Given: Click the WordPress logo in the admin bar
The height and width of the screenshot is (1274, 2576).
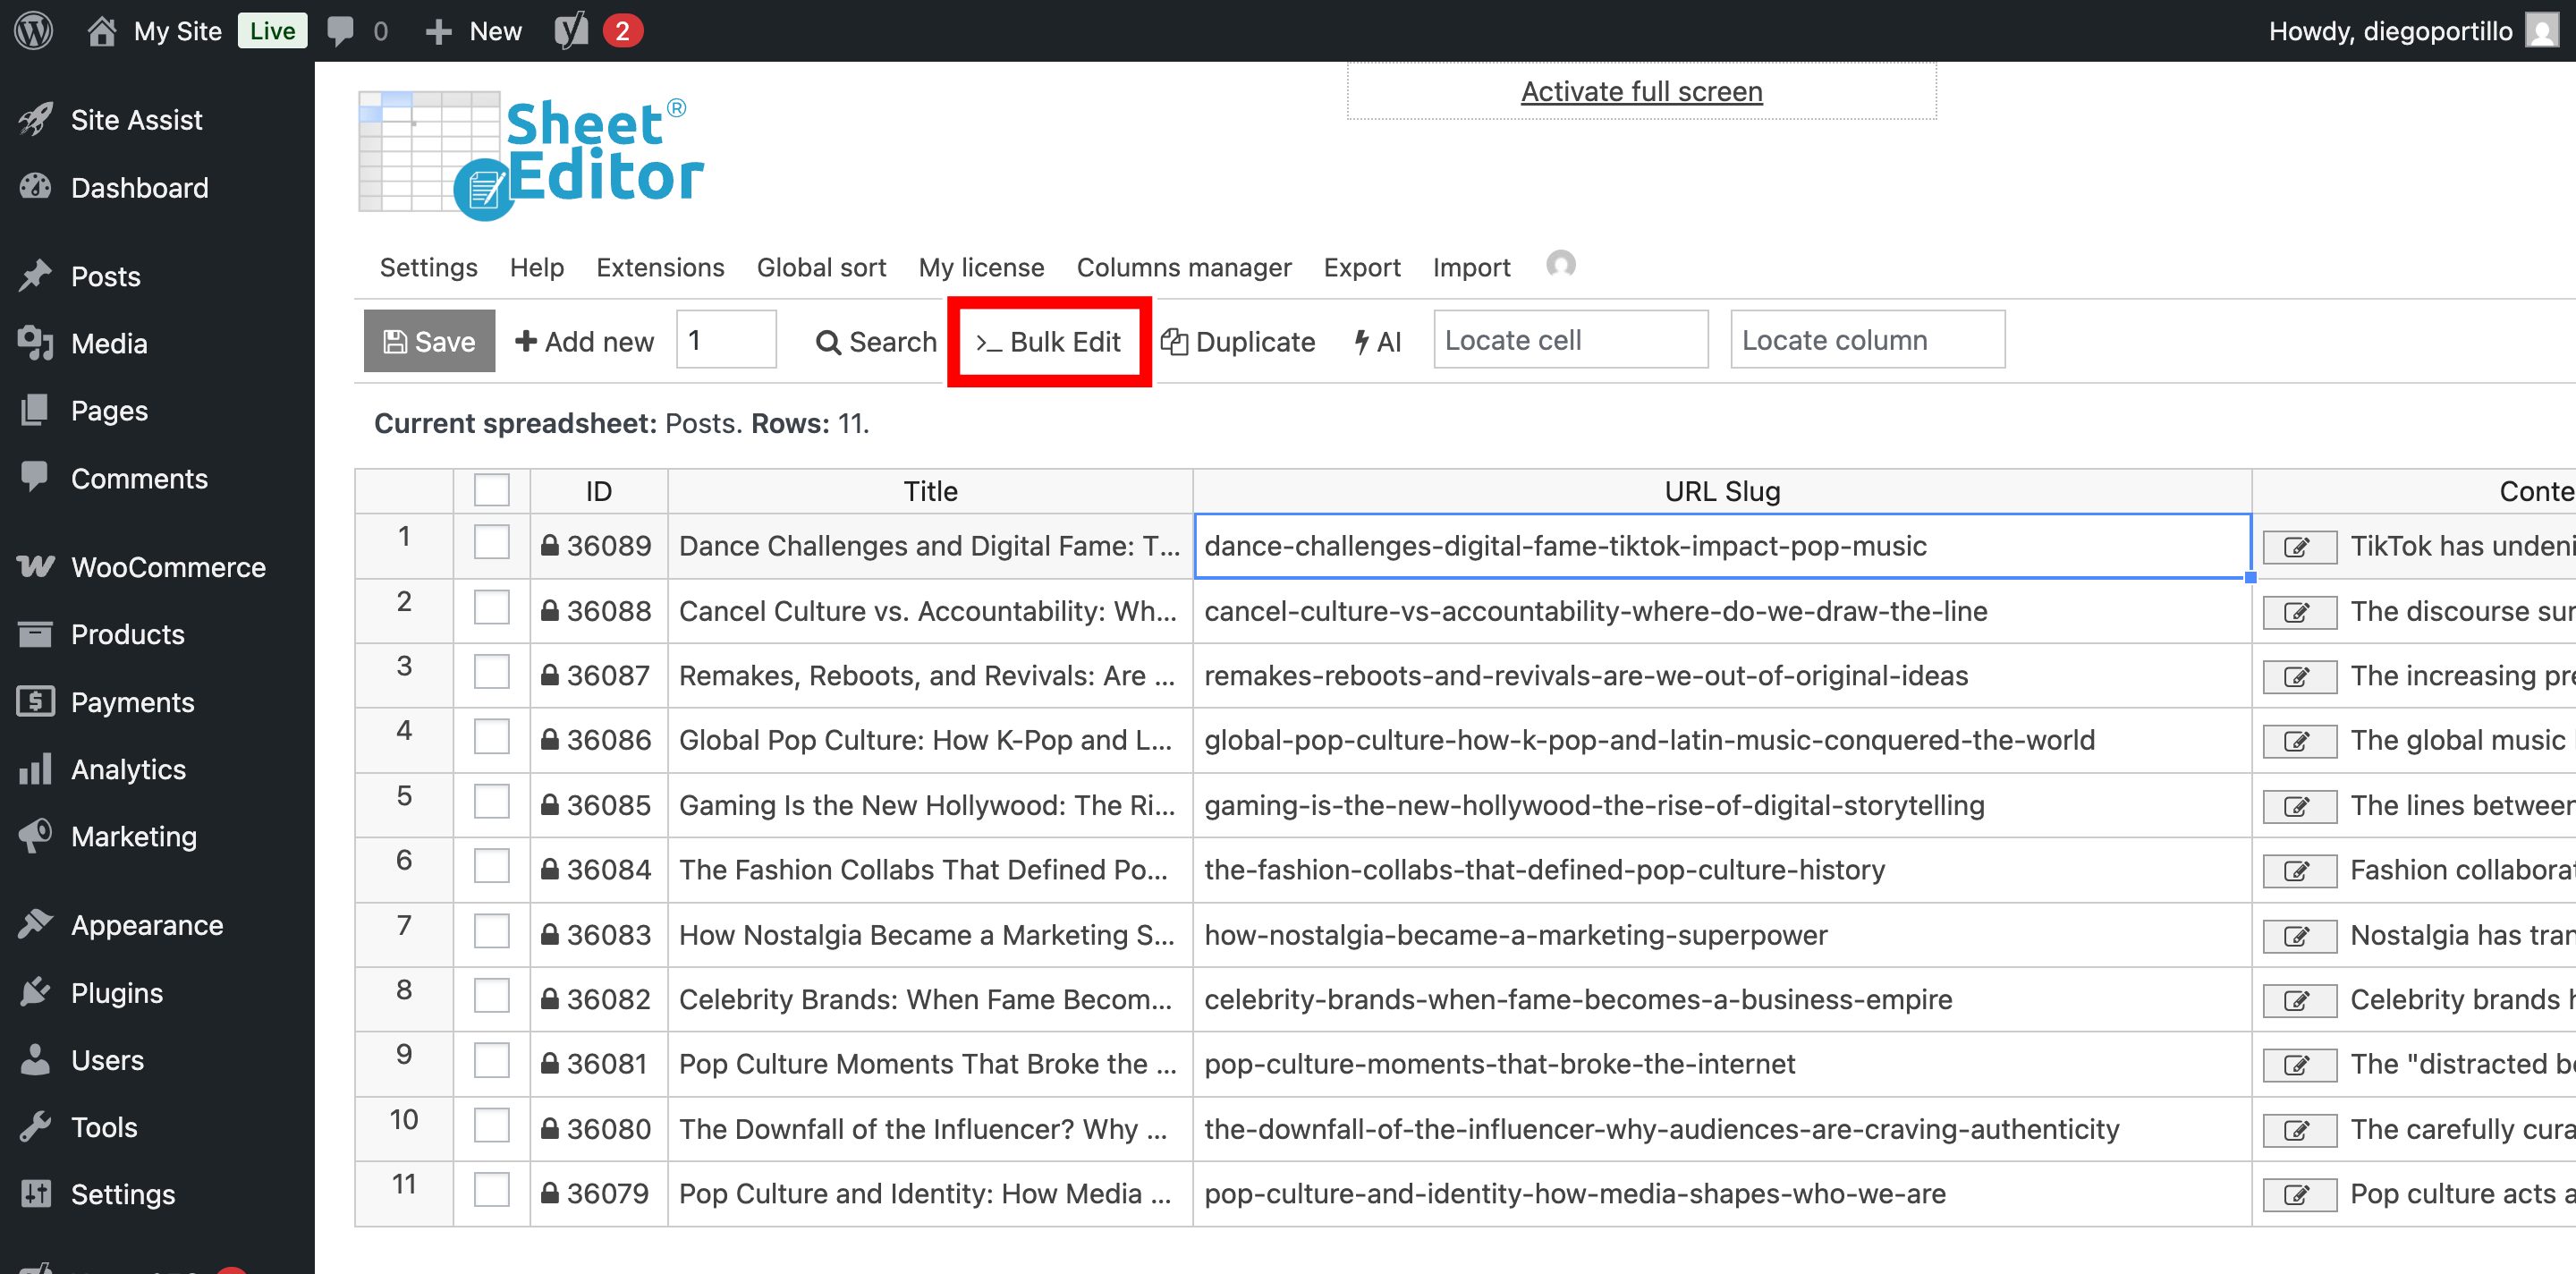Looking at the screenshot, I should pyautogui.click(x=32, y=30).
